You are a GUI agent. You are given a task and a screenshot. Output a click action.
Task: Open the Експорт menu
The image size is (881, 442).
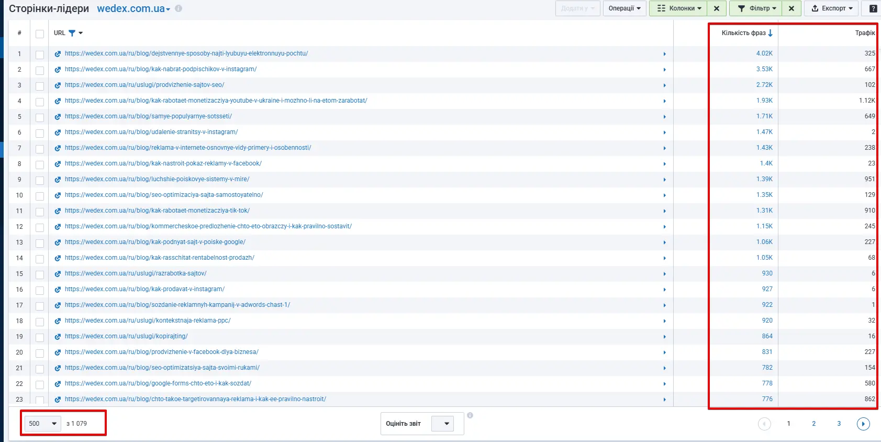832,8
